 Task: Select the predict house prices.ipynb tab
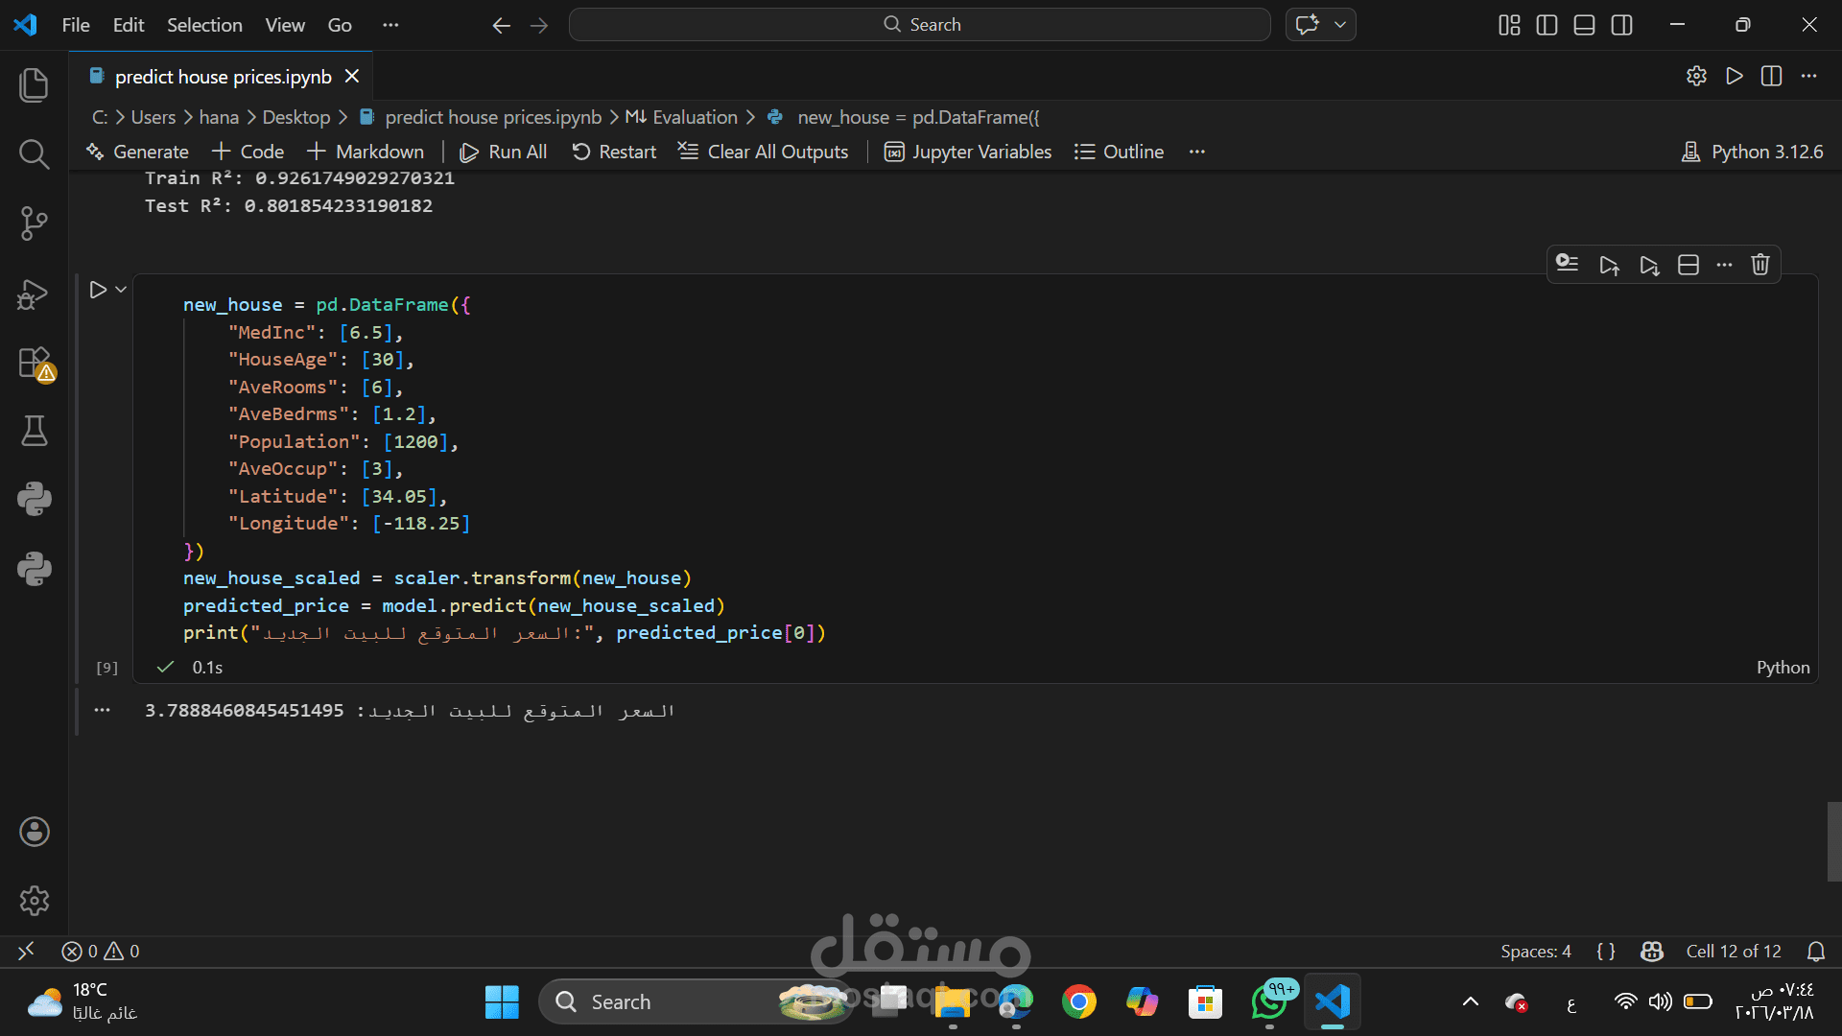[223, 77]
